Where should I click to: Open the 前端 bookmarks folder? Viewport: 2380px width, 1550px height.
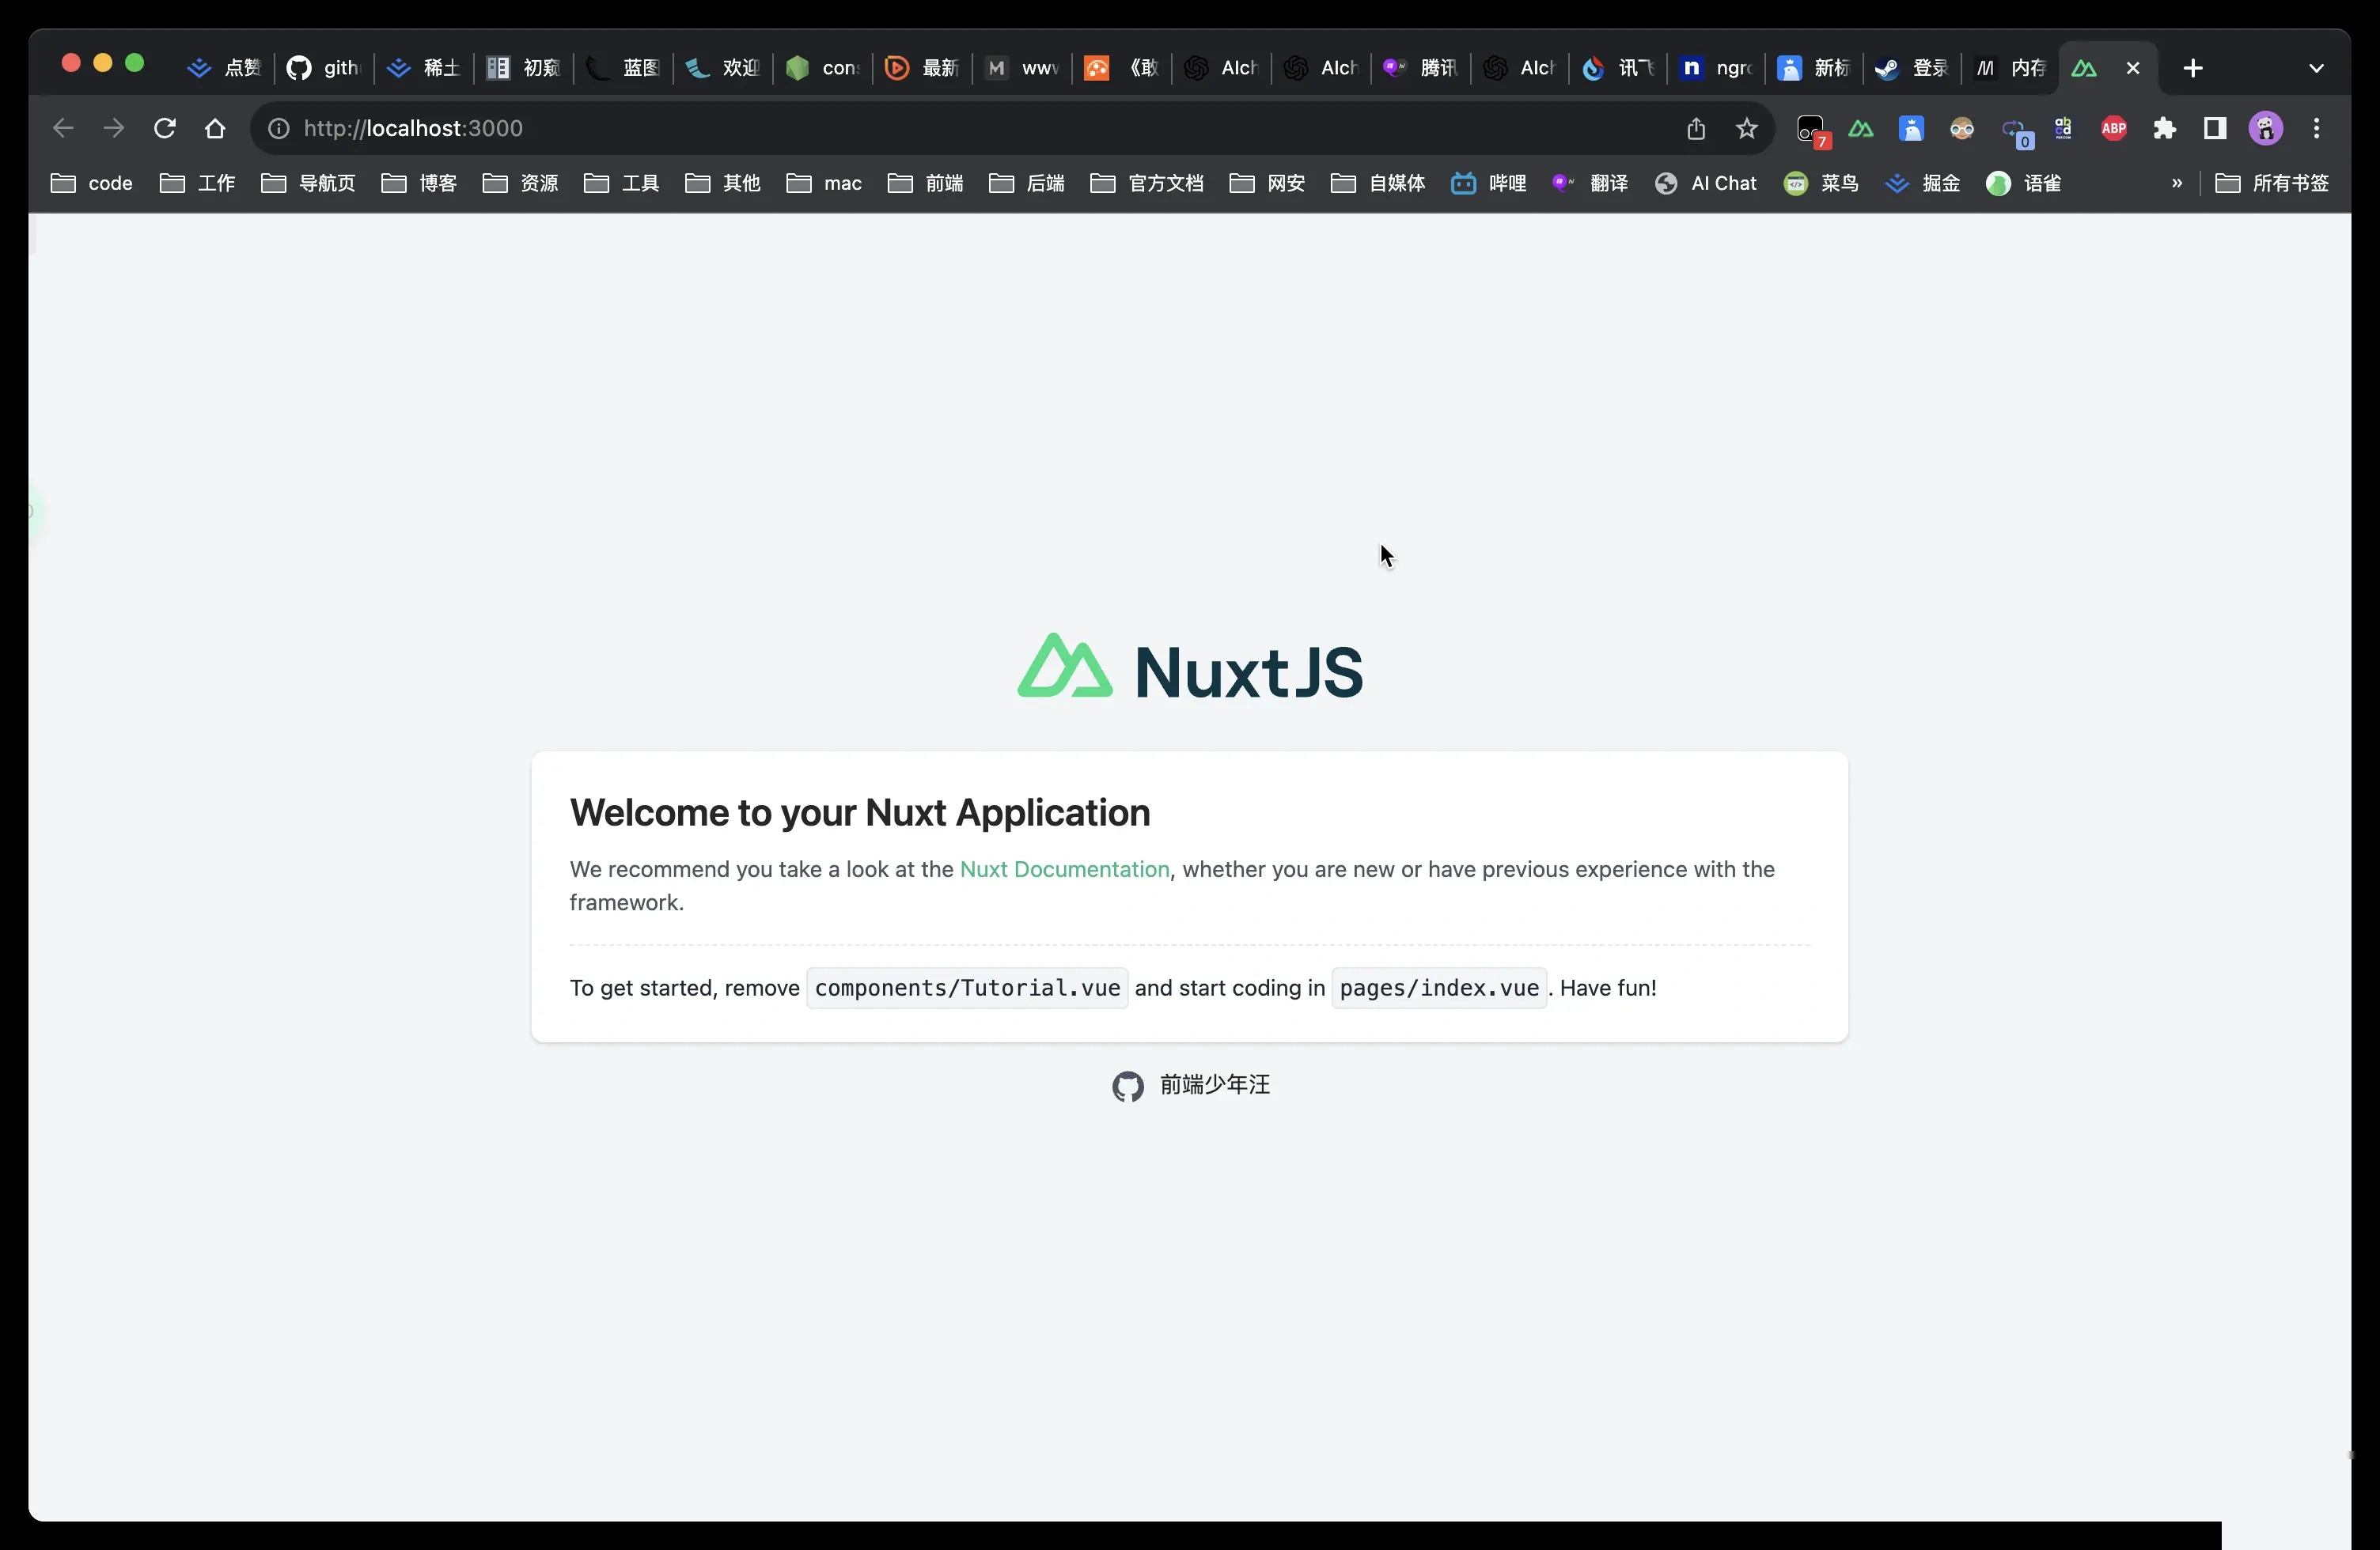pyautogui.click(x=925, y=183)
